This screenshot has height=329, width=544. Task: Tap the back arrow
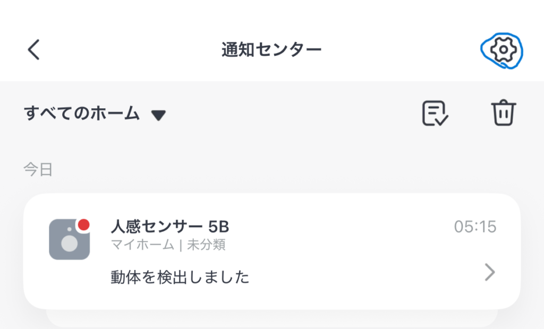tap(33, 50)
